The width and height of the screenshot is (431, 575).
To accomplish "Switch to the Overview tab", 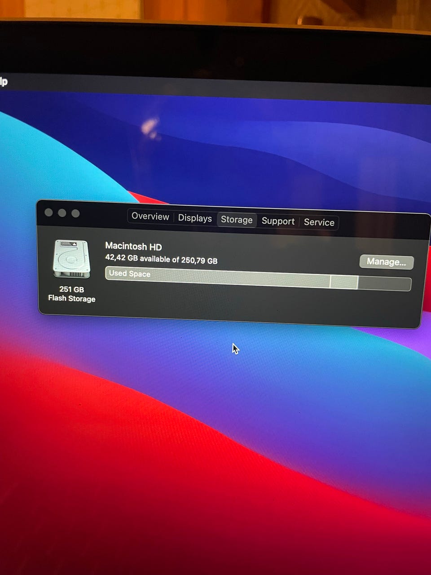I will click(150, 217).
